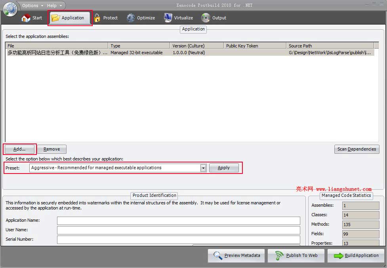The height and width of the screenshot is (268, 387).
Task: Open the Help menu
Action: pyautogui.click(x=55, y=6)
